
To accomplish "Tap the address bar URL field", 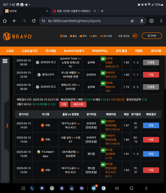I will [x=83, y=21].
